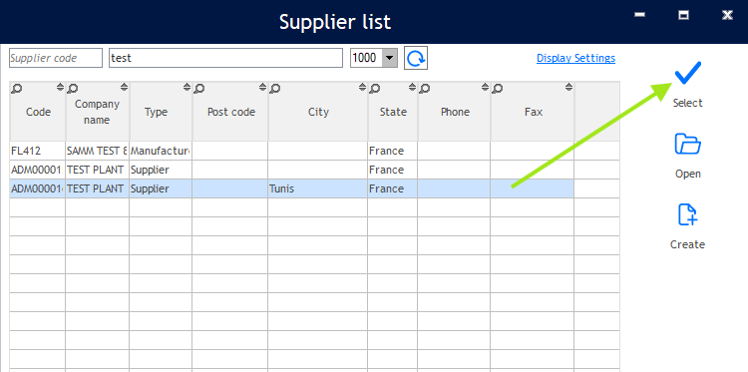
Task: Click the Fax column search magnifier
Action: point(497,88)
